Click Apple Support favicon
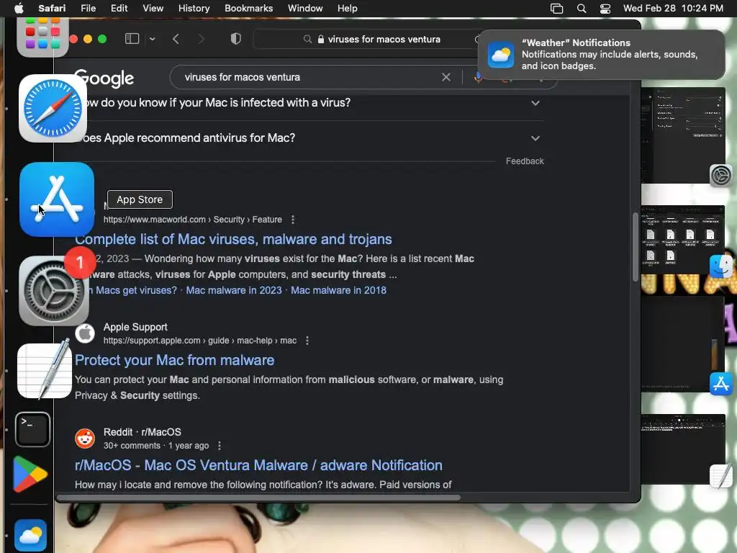 click(85, 333)
